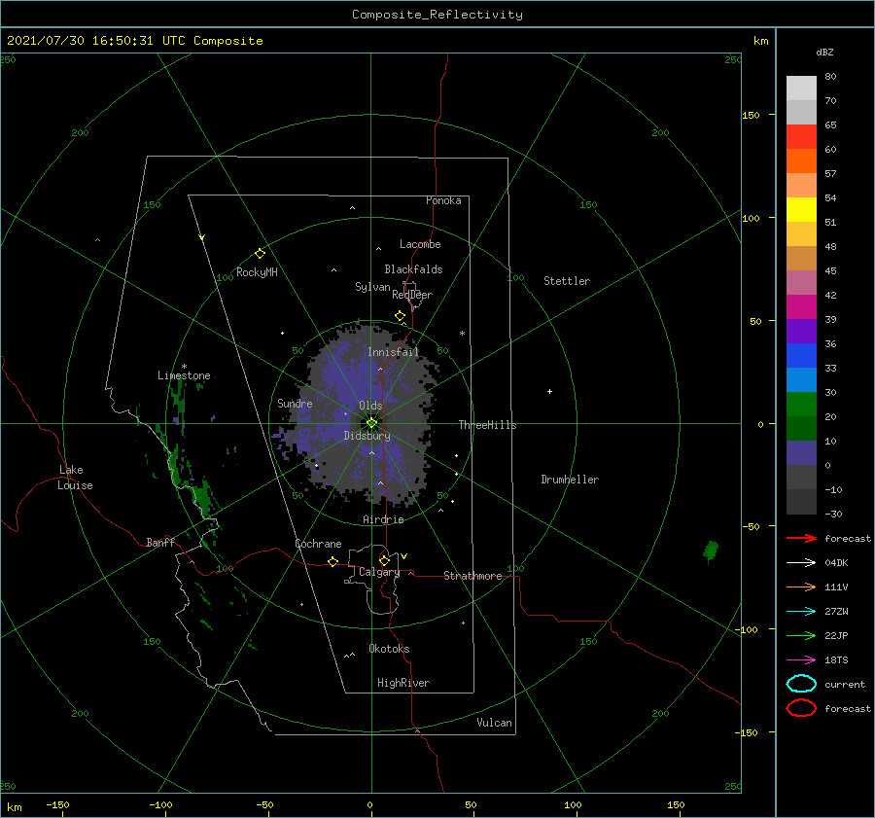
Task: Click the 2021/07/30 16:50:31 UTC Composite timestamp
Action: (134, 41)
